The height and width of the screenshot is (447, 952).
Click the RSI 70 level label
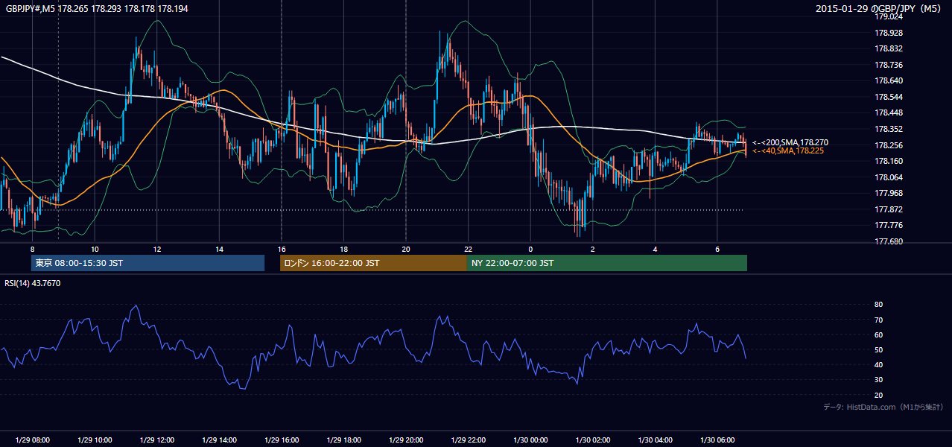(879, 320)
